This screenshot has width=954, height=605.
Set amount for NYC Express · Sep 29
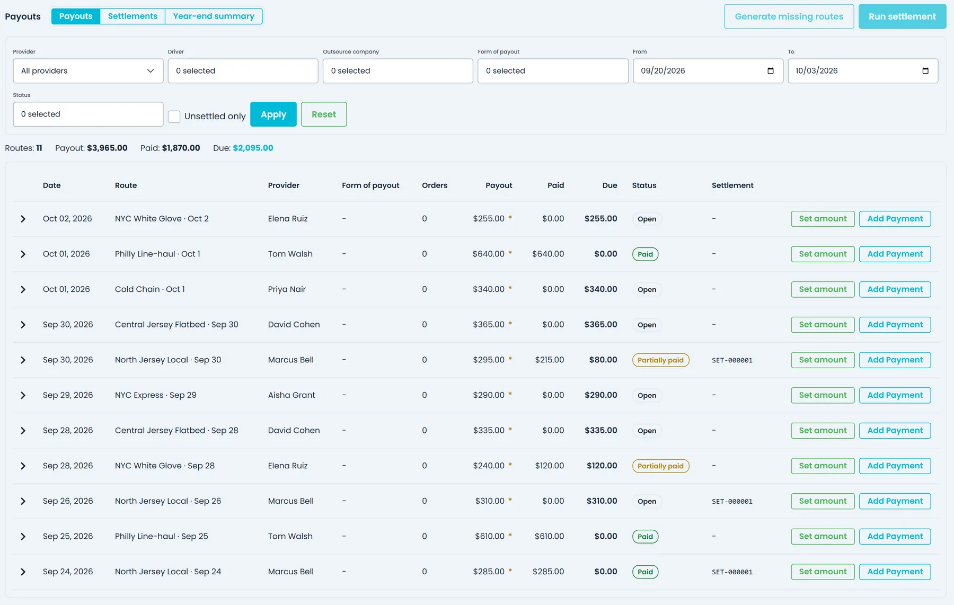coord(823,395)
